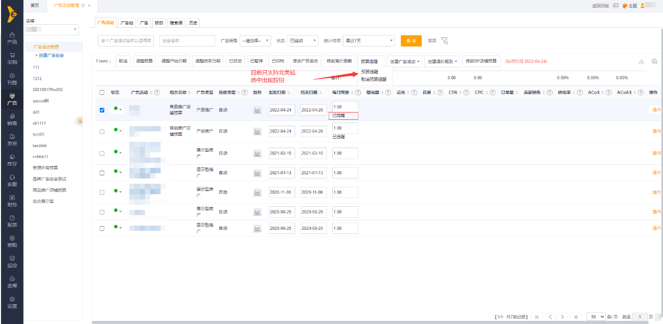663x324 pixels.
Task: Check the row ending 2020-08-25
Action: click(x=102, y=228)
